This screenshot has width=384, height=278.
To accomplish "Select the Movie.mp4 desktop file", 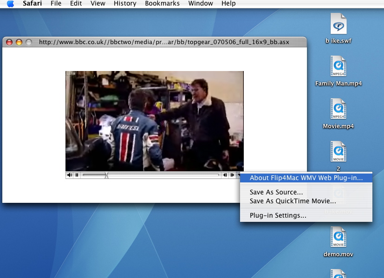I will click(338, 114).
